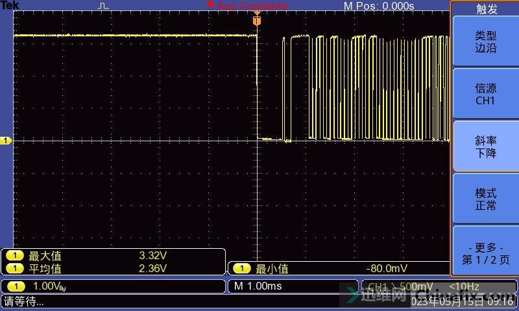This screenshot has width=519, height=311.
Task: Click the CH1 500mV trigger level readout
Action: click(x=400, y=286)
